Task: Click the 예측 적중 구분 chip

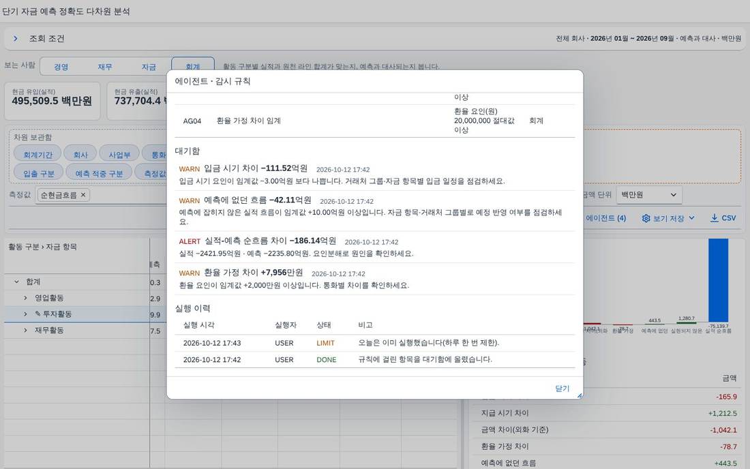Action: coord(99,173)
